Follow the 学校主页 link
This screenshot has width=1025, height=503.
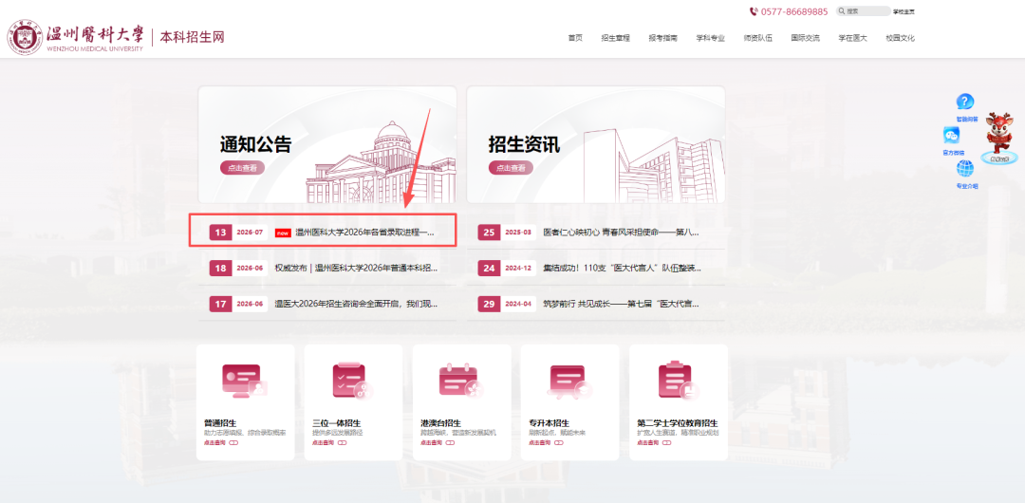[x=904, y=11]
